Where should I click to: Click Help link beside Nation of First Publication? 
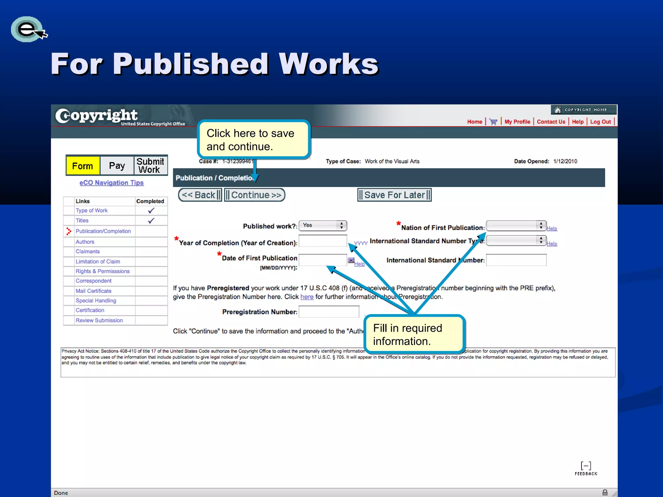point(552,228)
